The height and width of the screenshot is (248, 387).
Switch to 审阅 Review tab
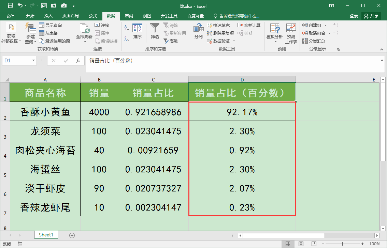tap(129, 16)
